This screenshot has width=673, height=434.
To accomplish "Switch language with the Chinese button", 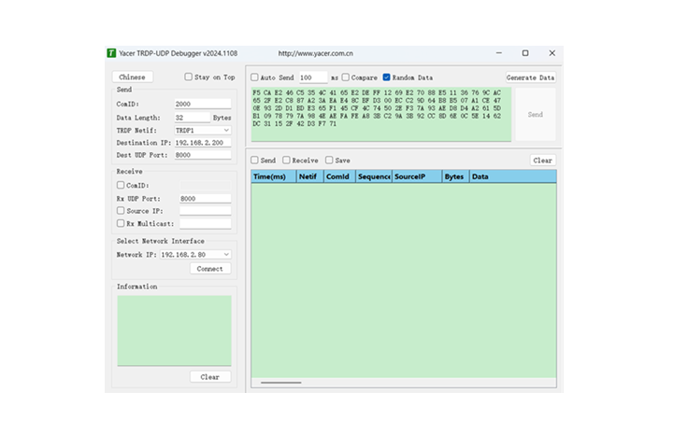I will 132,77.
